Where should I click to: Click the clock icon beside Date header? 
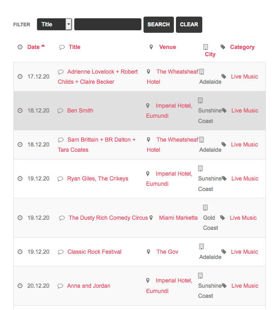20,47
